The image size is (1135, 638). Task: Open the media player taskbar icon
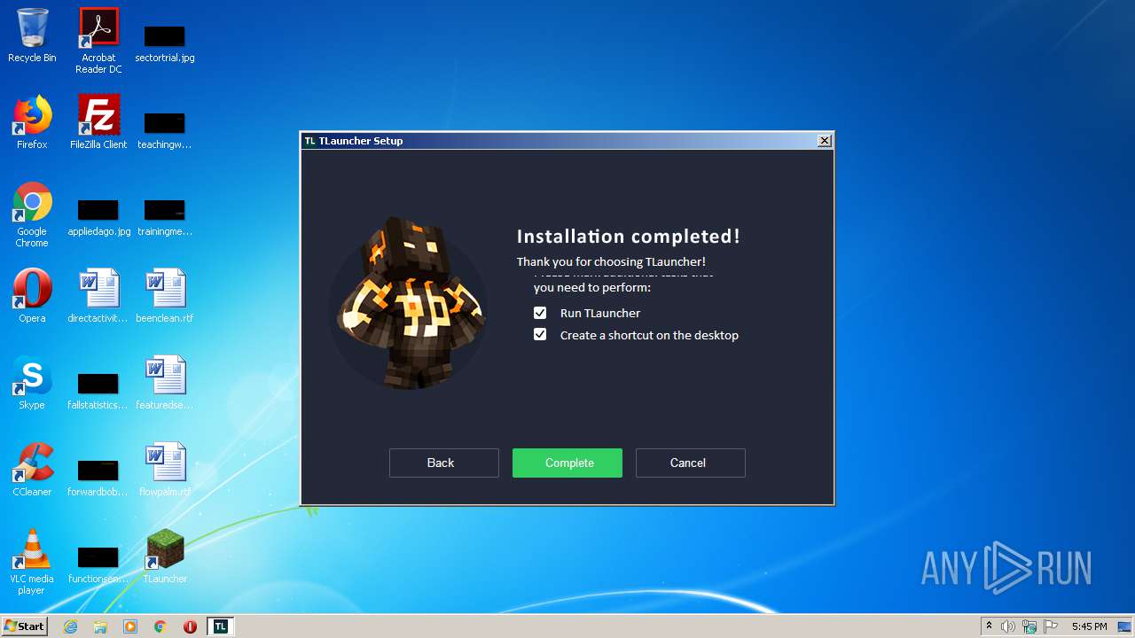click(x=130, y=626)
